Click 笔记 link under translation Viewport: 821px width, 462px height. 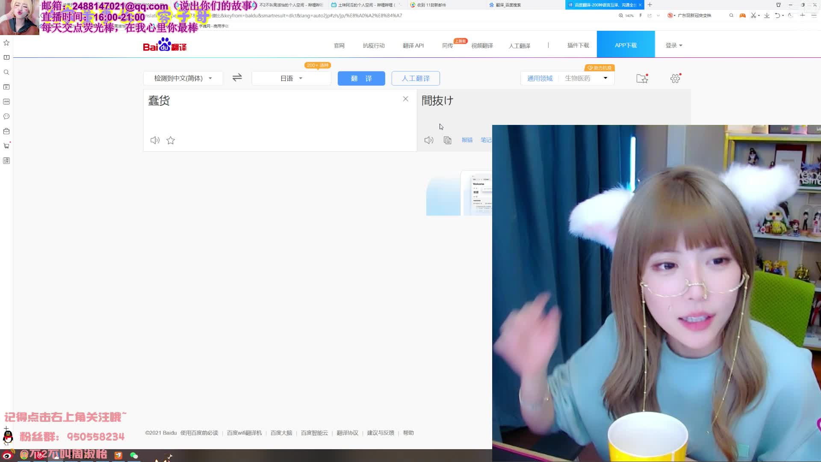pos(486,140)
